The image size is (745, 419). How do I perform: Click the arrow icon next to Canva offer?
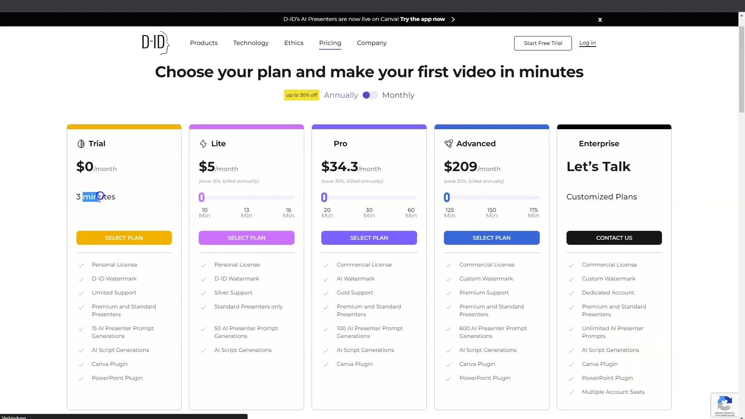(x=452, y=19)
